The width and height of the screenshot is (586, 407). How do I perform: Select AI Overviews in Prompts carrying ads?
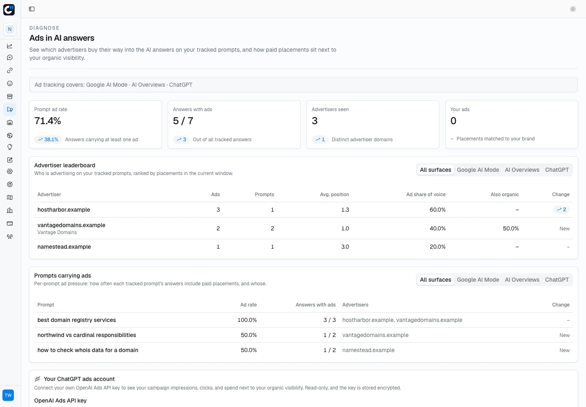(x=522, y=280)
